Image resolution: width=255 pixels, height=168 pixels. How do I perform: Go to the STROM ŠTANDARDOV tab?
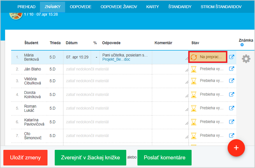(x=221, y=7)
